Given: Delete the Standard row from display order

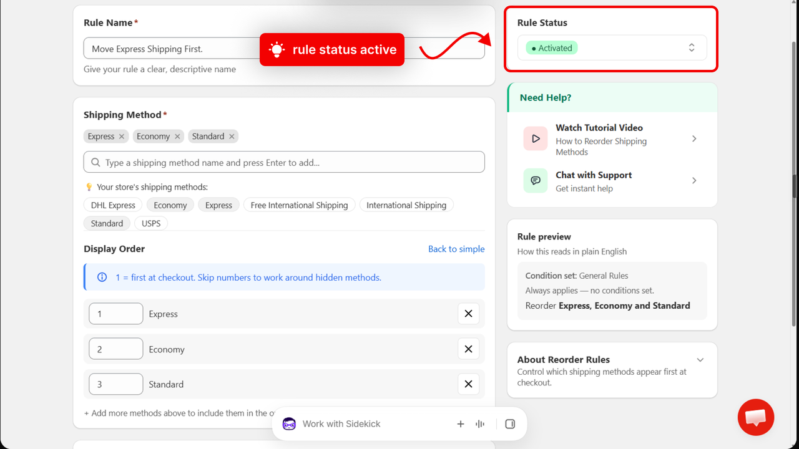Looking at the screenshot, I should click(468, 384).
